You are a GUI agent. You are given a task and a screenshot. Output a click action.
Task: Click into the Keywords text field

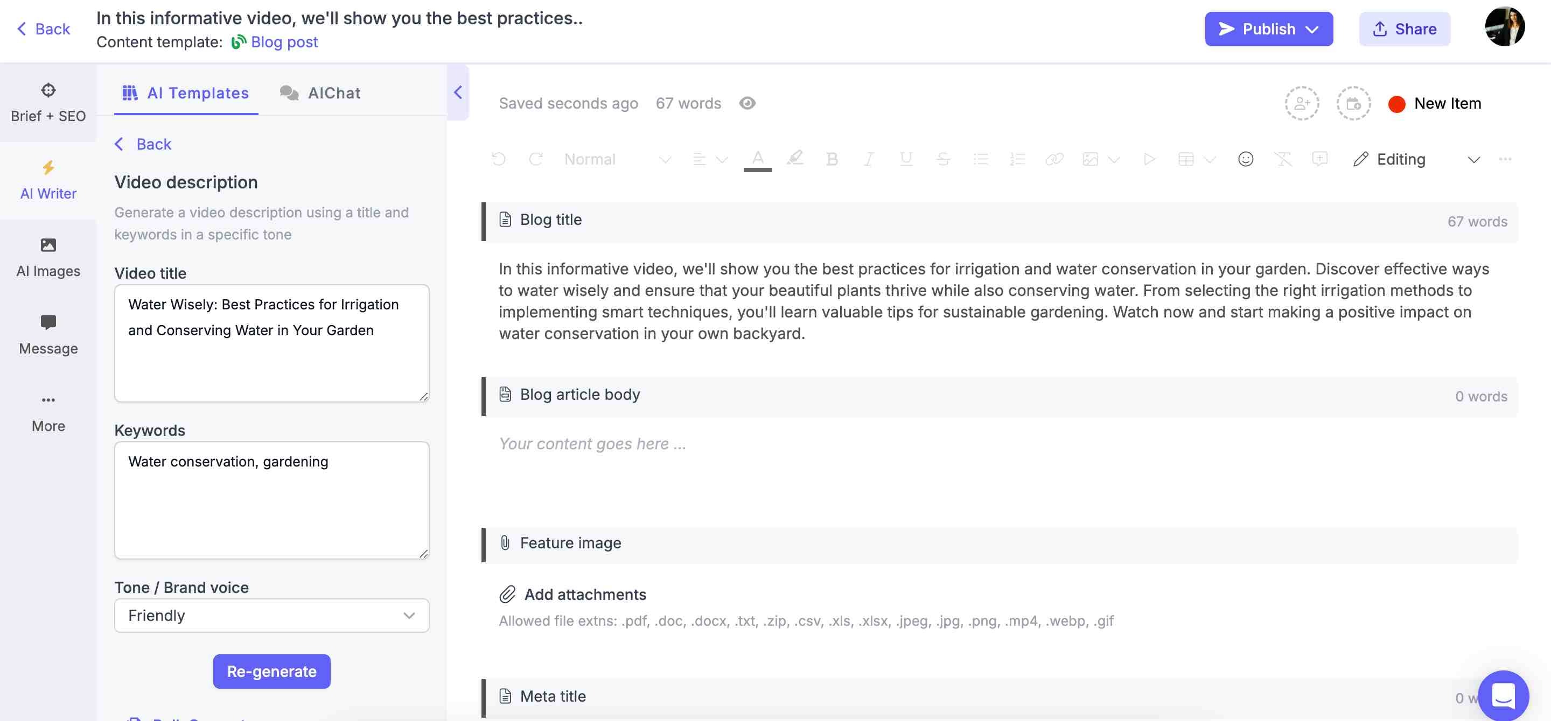(271, 500)
